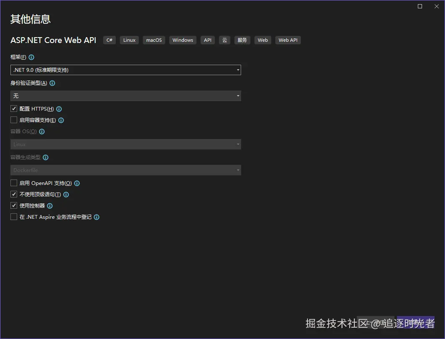Image resolution: width=445 pixels, height=339 pixels.
Task: Click the info icon beside 身份验证类型(A)
Action: [52, 83]
